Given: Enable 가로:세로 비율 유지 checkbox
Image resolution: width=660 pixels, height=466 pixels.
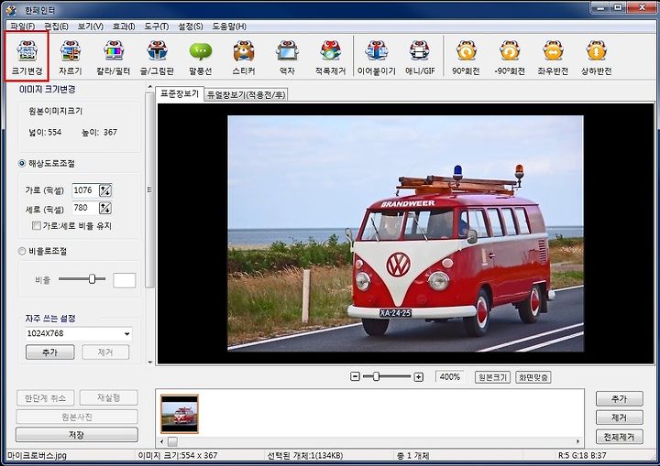Looking at the screenshot, I should point(37,226).
